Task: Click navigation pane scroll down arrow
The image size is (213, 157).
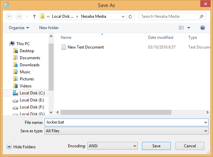Action: pos(51,112)
